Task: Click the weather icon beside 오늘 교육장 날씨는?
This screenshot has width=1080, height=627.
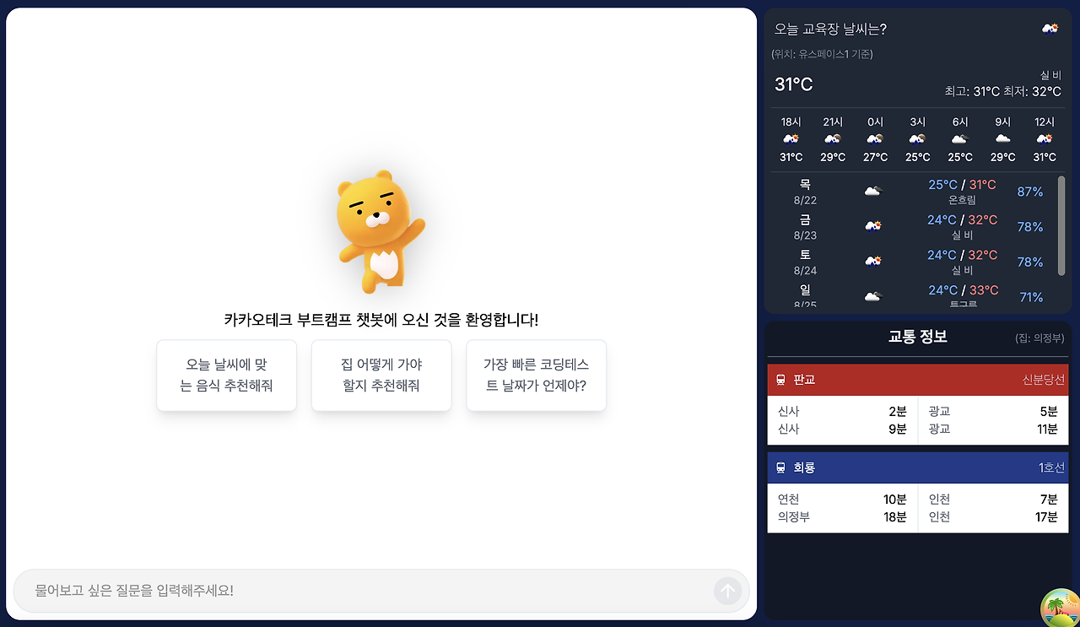Action: pos(1050,29)
